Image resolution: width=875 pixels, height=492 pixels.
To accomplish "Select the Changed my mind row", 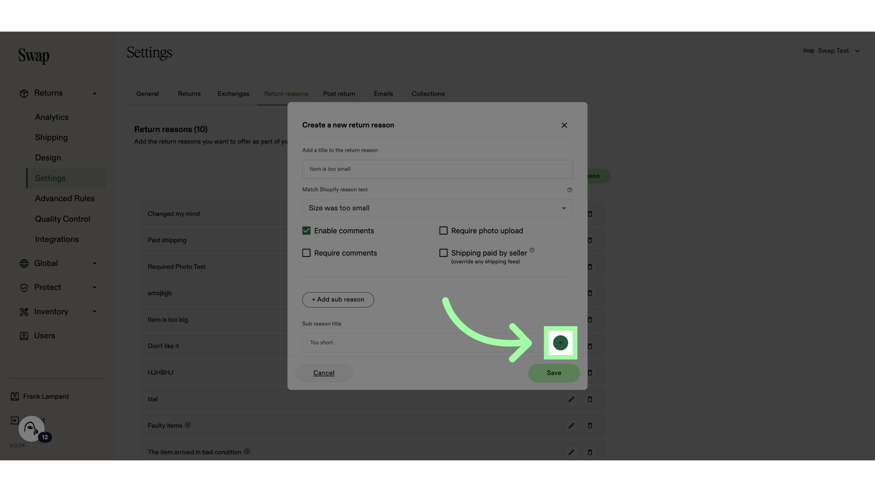I will [214, 214].
